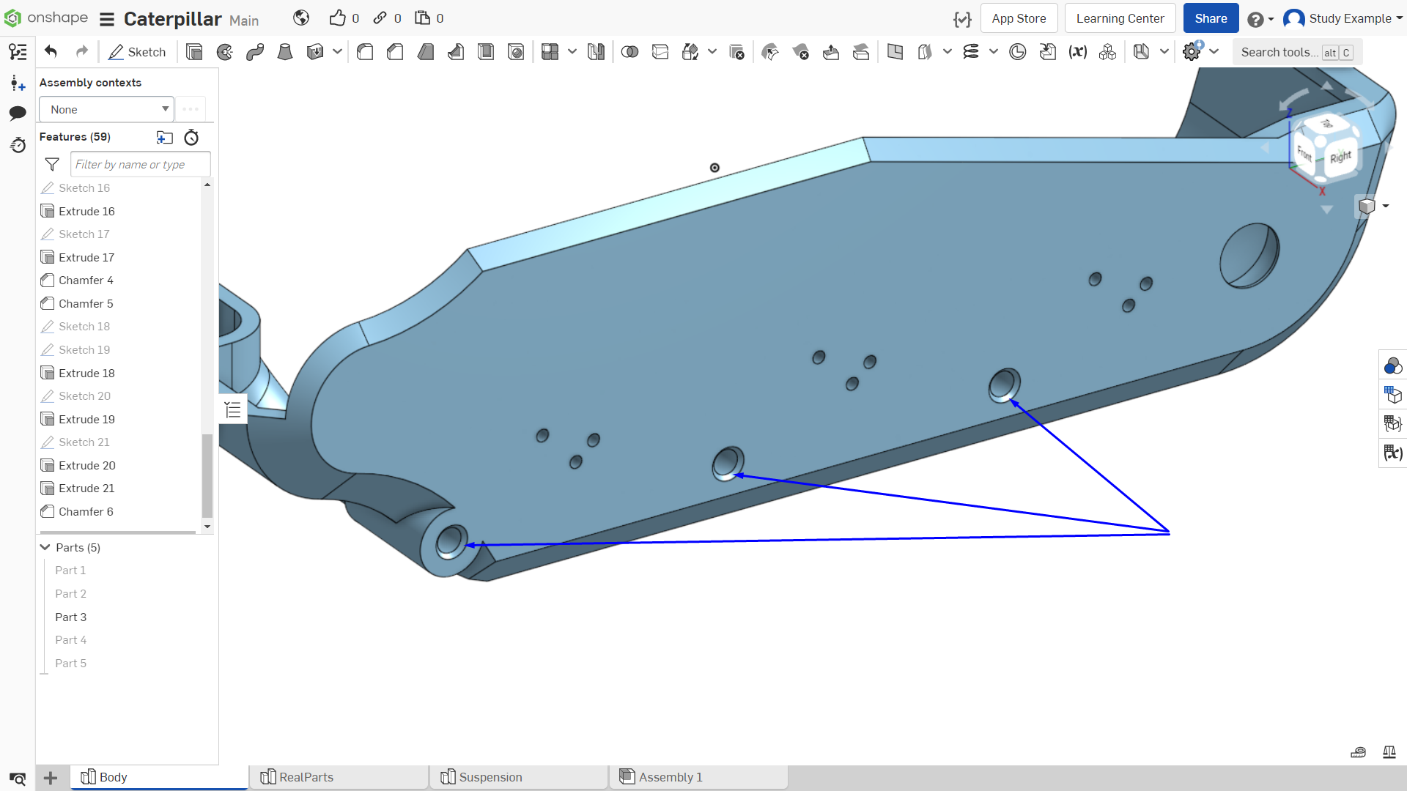Open the appearance color spheres panel

coord(1392,365)
